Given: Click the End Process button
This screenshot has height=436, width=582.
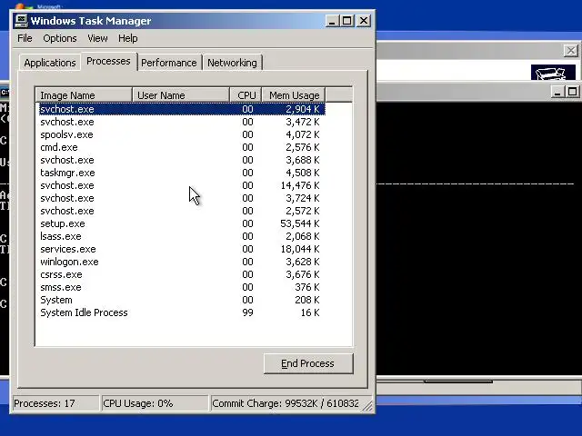Looking at the screenshot, I should pyautogui.click(x=308, y=363).
